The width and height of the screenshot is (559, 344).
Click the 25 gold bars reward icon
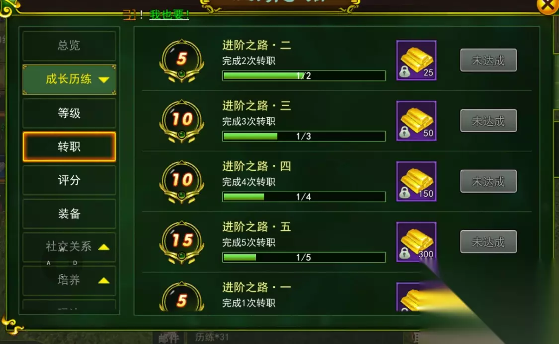click(416, 60)
